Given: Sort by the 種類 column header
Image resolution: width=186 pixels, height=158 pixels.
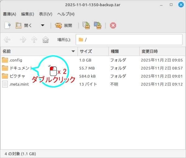Looking at the screenshot, I should pos(124,51).
